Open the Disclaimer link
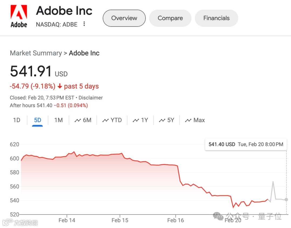The image size is (291, 228). [91, 98]
